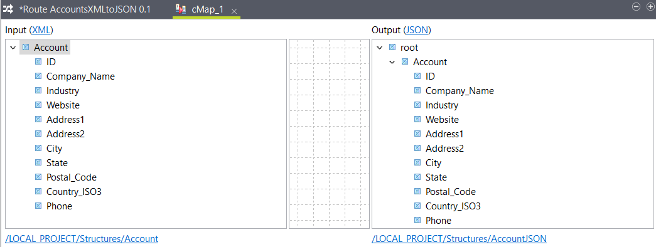The width and height of the screenshot is (656, 247).
Task: Click the icon of the input Account element
Action: (x=26, y=47)
